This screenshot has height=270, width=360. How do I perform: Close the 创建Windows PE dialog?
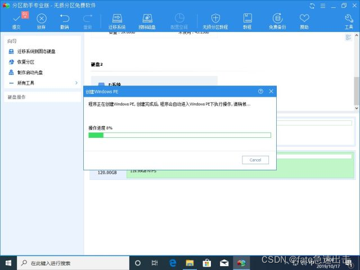[x=271, y=91]
